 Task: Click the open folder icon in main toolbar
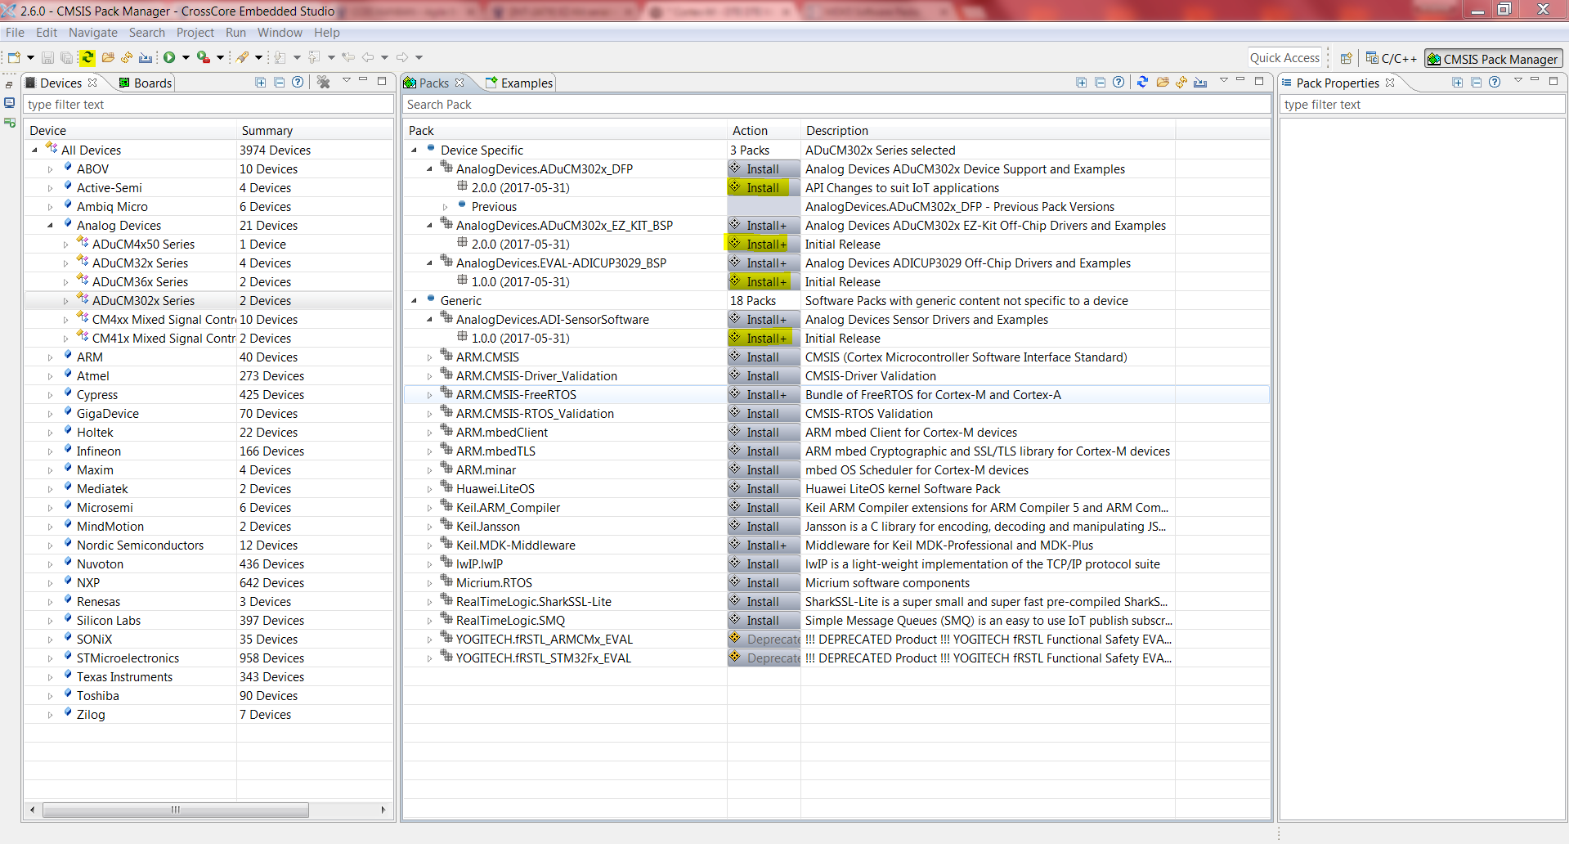tap(107, 57)
